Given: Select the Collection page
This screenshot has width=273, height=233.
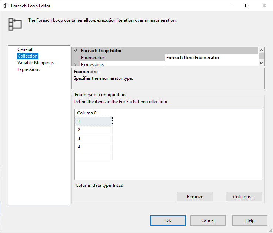Looking at the screenshot, I should [x=27, y=56].
